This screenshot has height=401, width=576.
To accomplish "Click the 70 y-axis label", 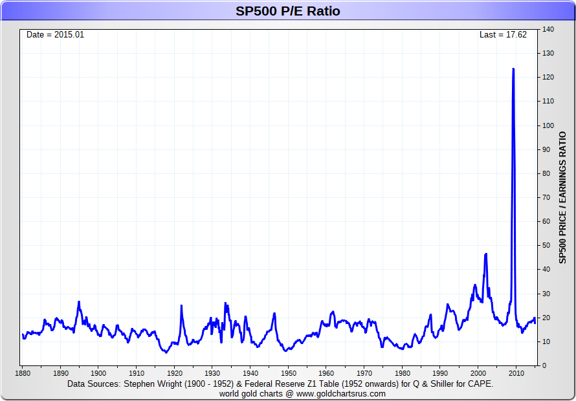I will tap(547, 197).
